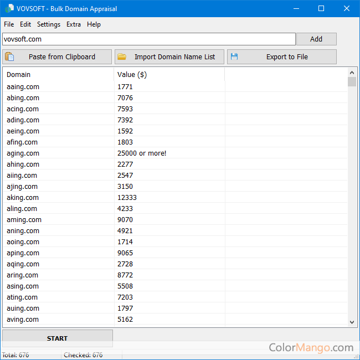Open the Settings menu

[49, 24]
